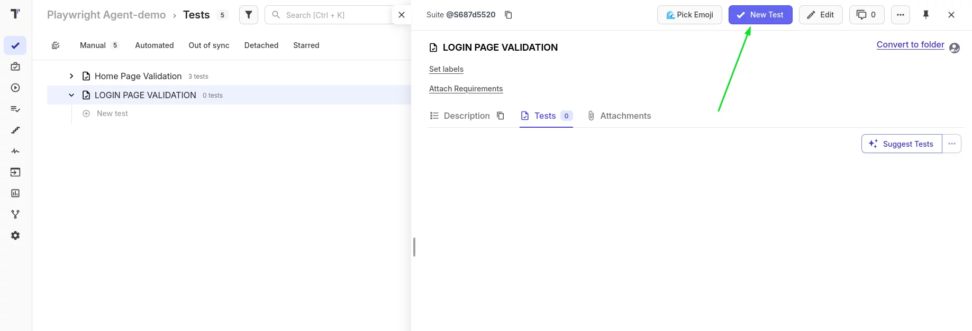This screenshot has height=331, width=972.
Task: Collapse LOGIN PAGE VALIDATION suite
Action: pos(71,95)
